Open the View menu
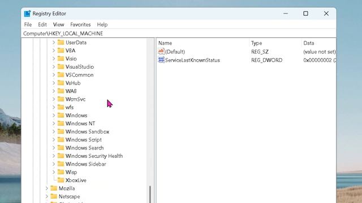The width and height of the screenshot is (362, 203). click(58, 25)
